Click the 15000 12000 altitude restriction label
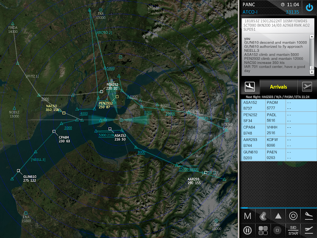Image resolution: width=317 pixels, height=238 pixels. [189, 169]
